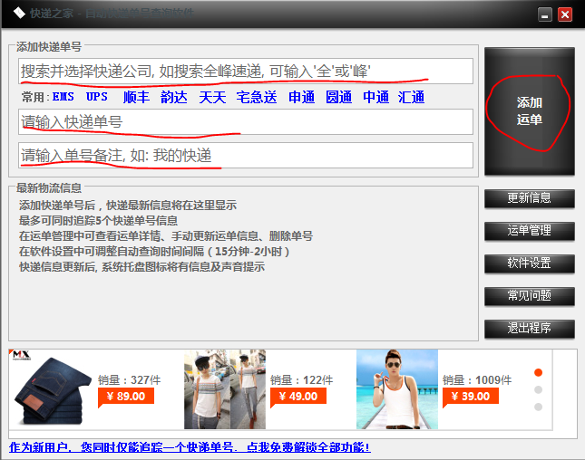Focus the courier company search field

pyautogui.click(x=246, y=71)
